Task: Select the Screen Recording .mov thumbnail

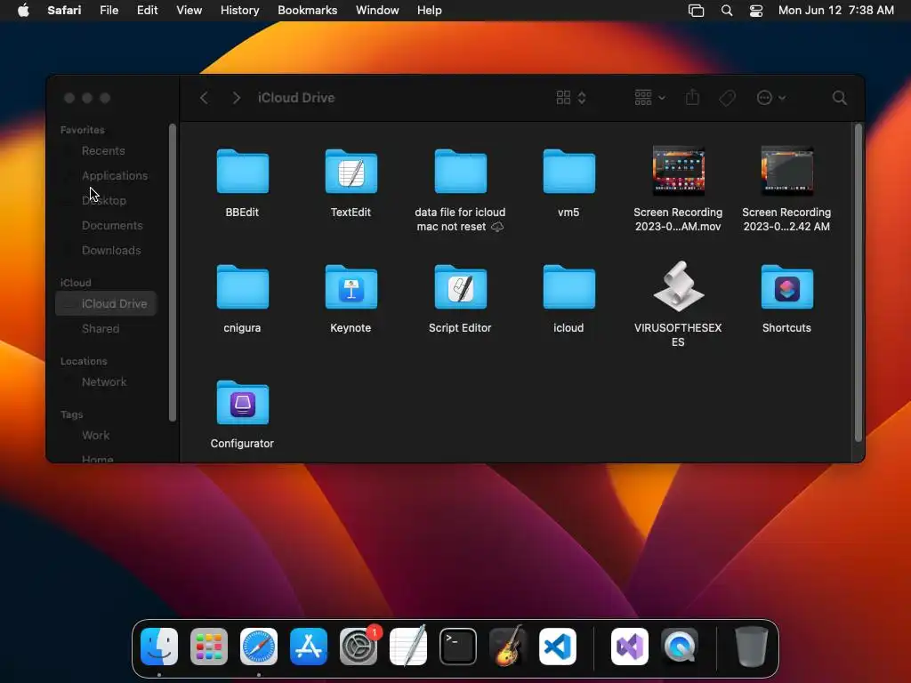Action: click(x=678, y=171)
